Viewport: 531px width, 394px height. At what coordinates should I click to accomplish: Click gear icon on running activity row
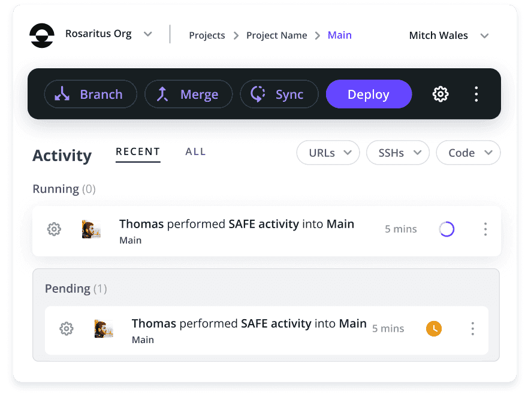[54, 229]
